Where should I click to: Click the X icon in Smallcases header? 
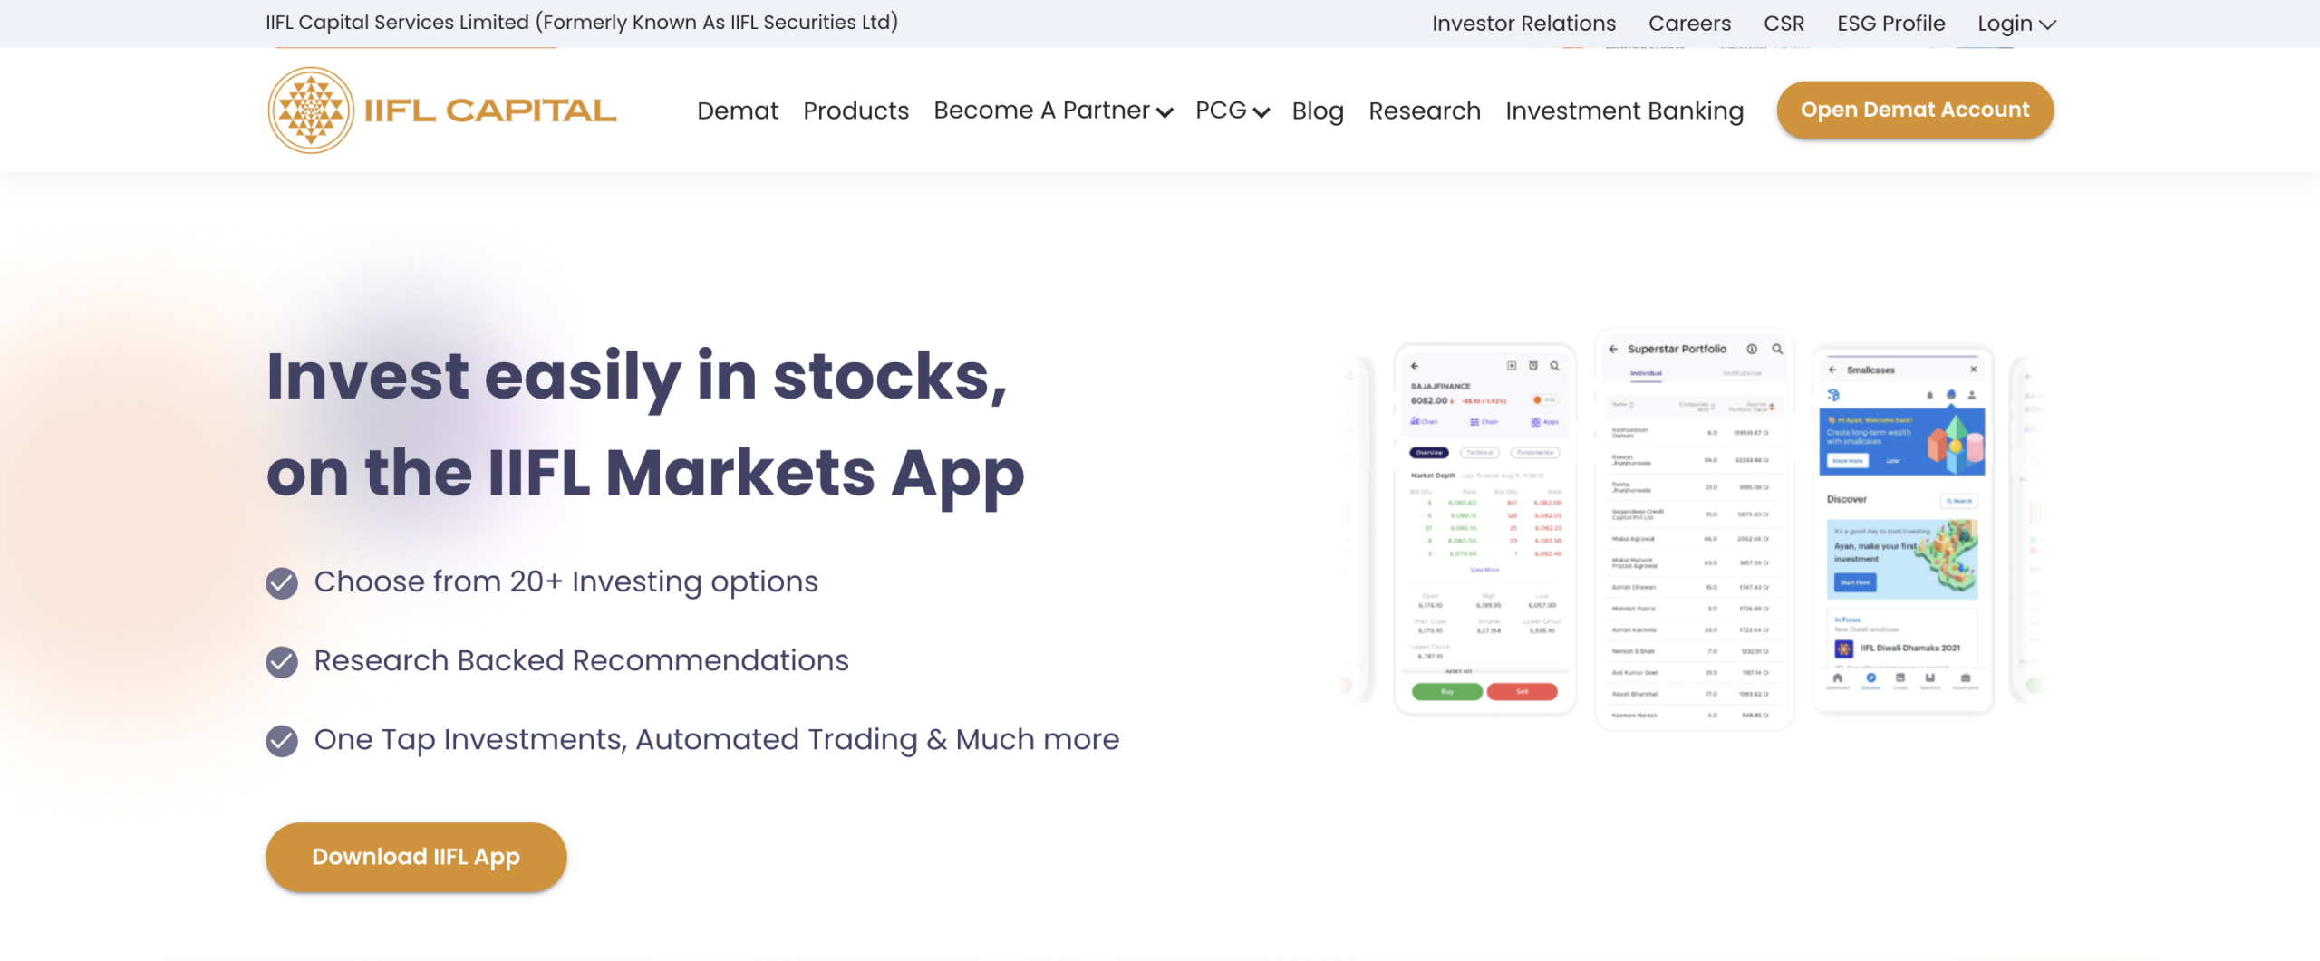[1973, 370]
